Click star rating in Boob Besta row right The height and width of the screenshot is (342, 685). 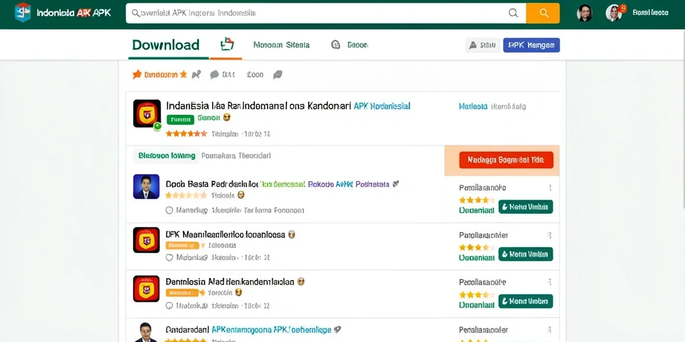point(477,200)
